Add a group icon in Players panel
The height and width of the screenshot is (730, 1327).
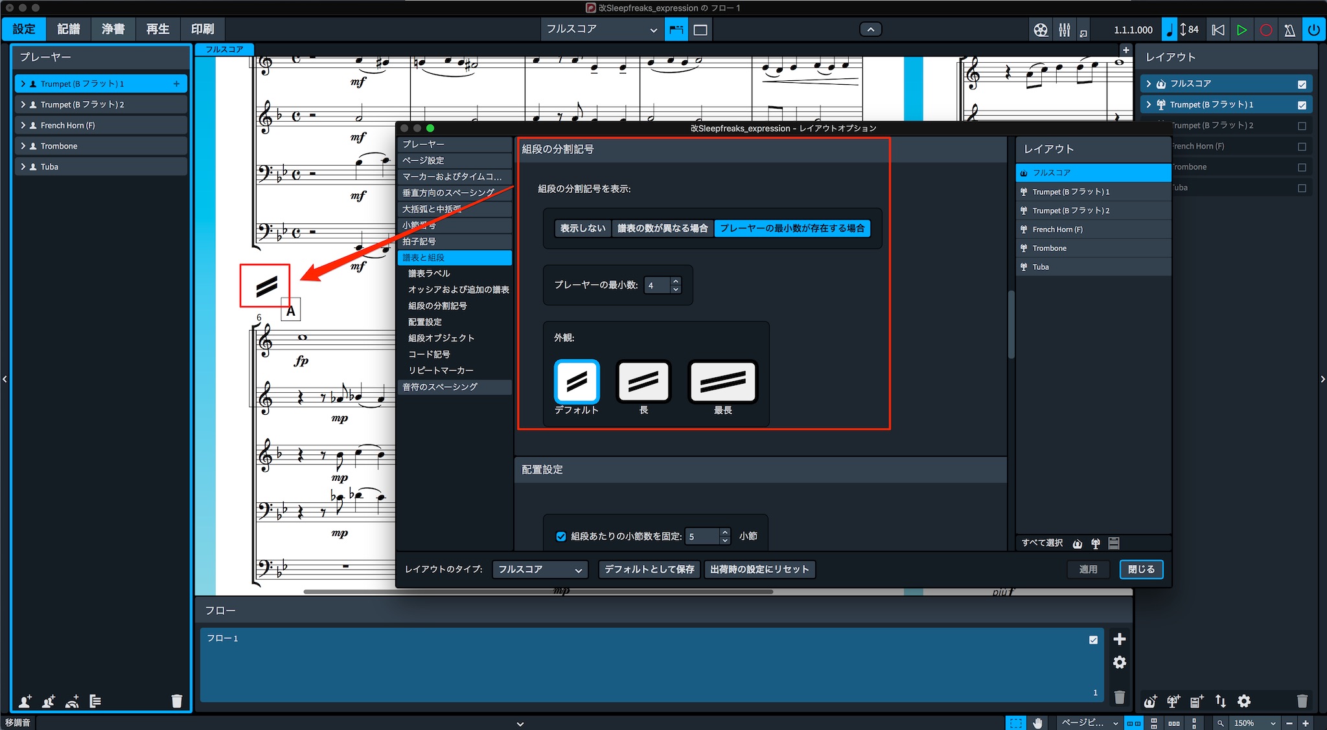(95, 701)
